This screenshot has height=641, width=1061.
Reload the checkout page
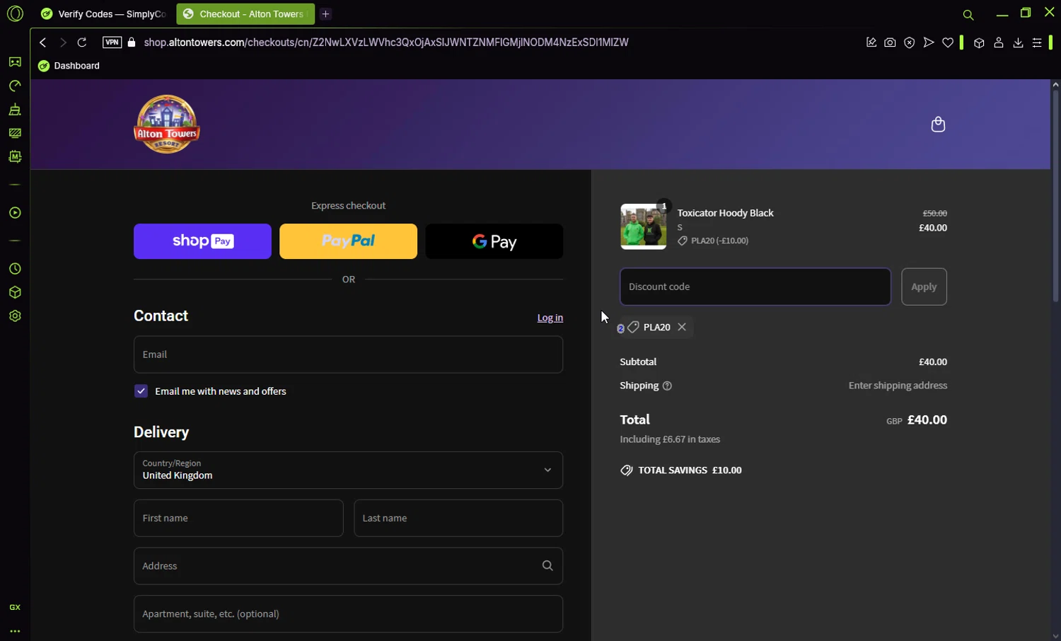(x=82, y=42)
